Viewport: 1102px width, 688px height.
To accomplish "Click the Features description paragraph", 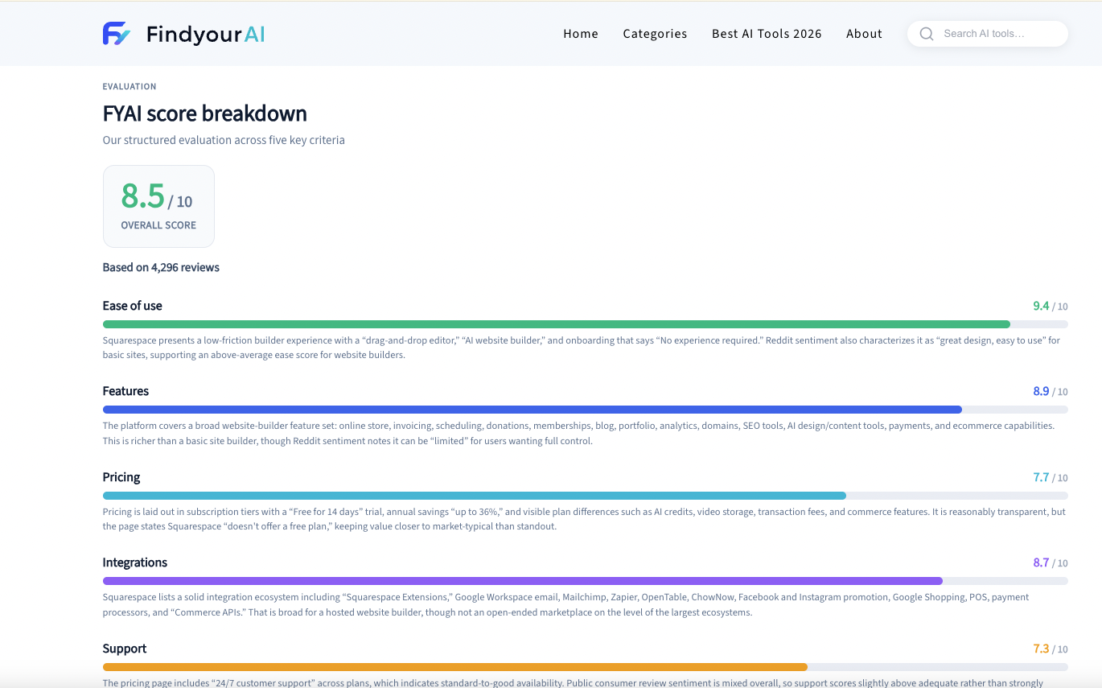I will click(578, 433).
